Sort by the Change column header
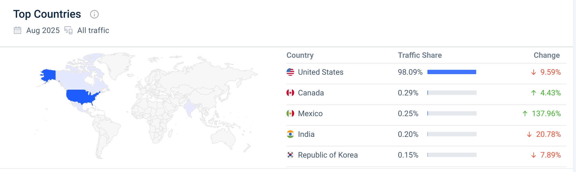This screenshot has height=172, width=576. [x=547, y=55]
